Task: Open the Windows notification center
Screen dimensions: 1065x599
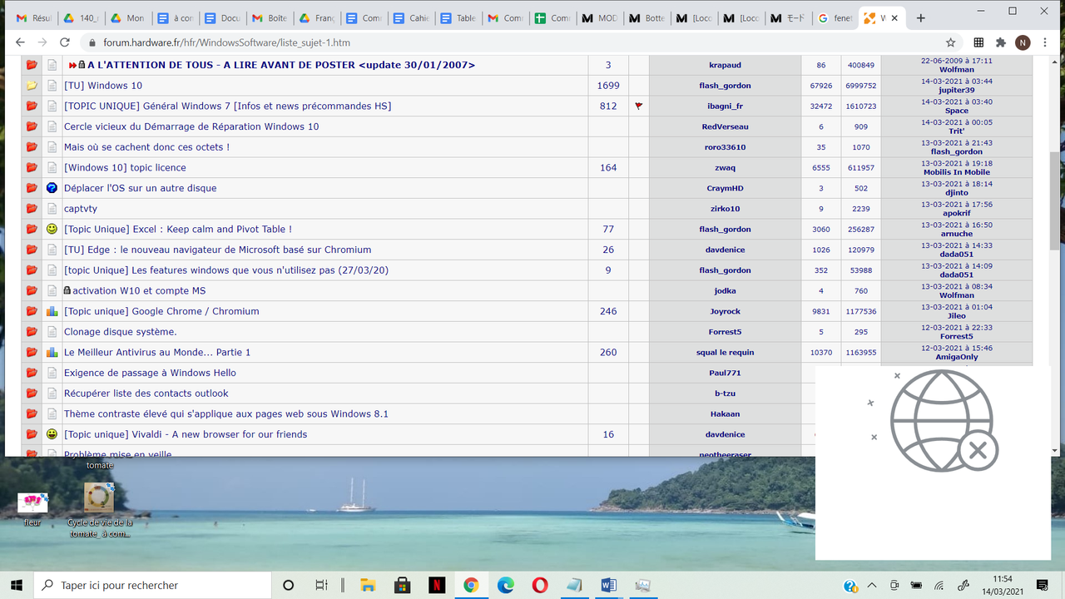Action: pos(1042,586)
